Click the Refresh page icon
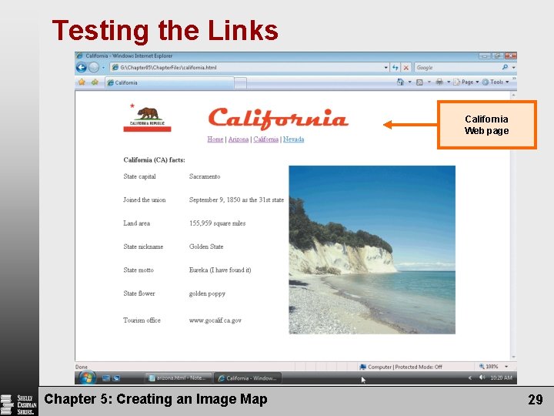The image size is (554, 416). point(395,67)
